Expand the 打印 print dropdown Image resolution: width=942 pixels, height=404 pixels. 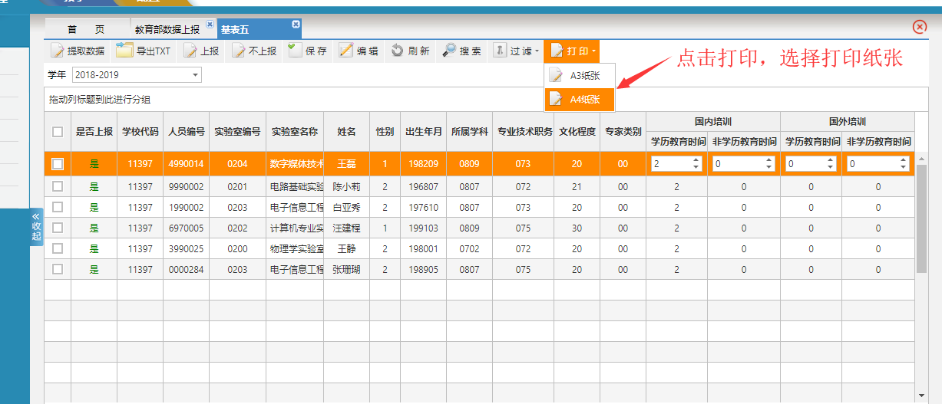(571, 51)
